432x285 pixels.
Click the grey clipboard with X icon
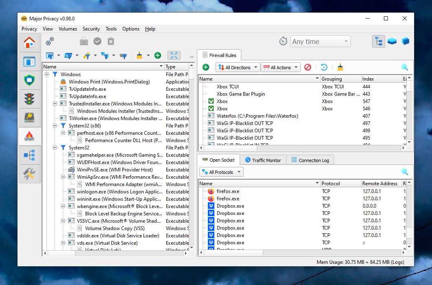(111, 41)
